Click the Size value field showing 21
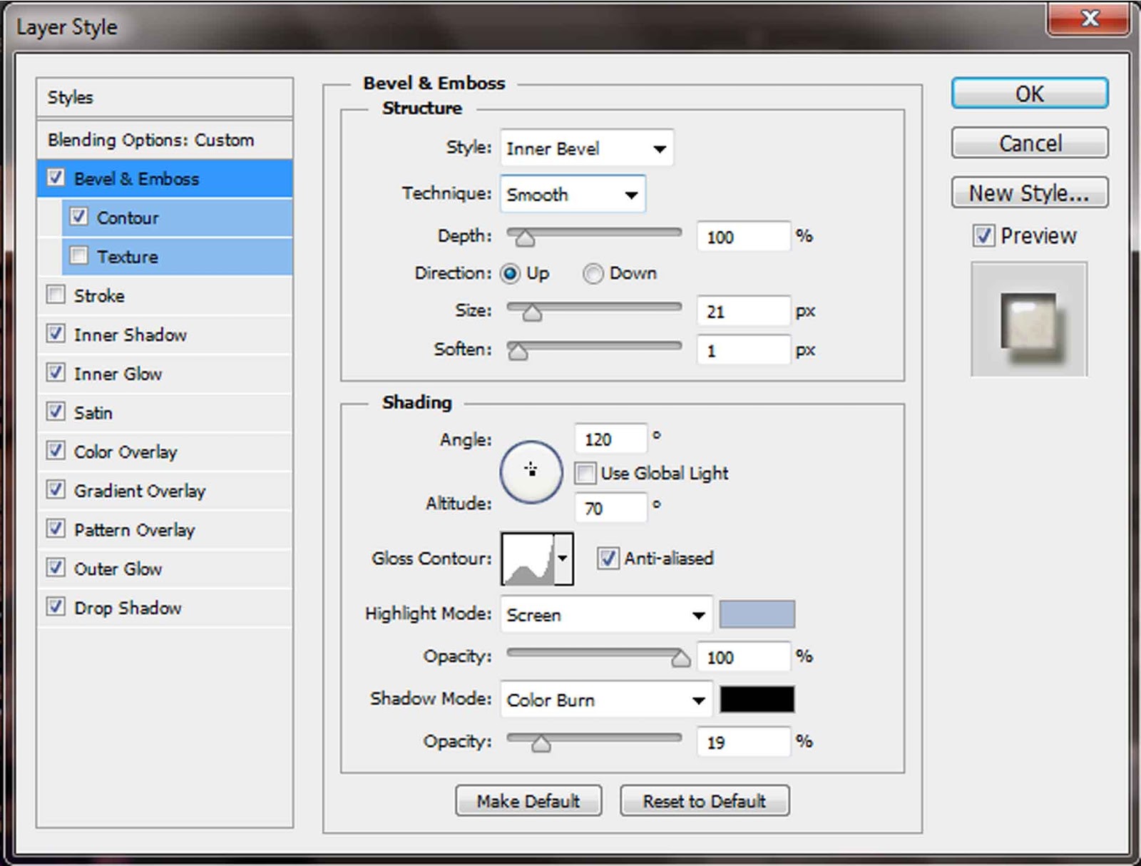Viewport: 1141px width, 866px height. (743, 312)
